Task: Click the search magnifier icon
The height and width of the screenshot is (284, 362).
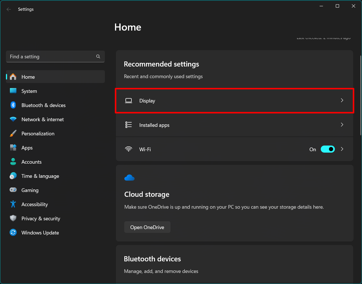Action: tap(98, 56)
